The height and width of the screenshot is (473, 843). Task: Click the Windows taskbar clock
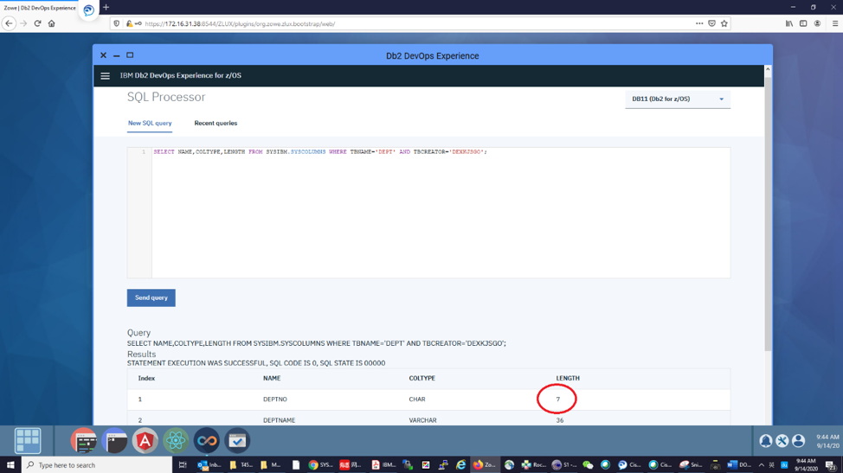(x=806, y=465)
